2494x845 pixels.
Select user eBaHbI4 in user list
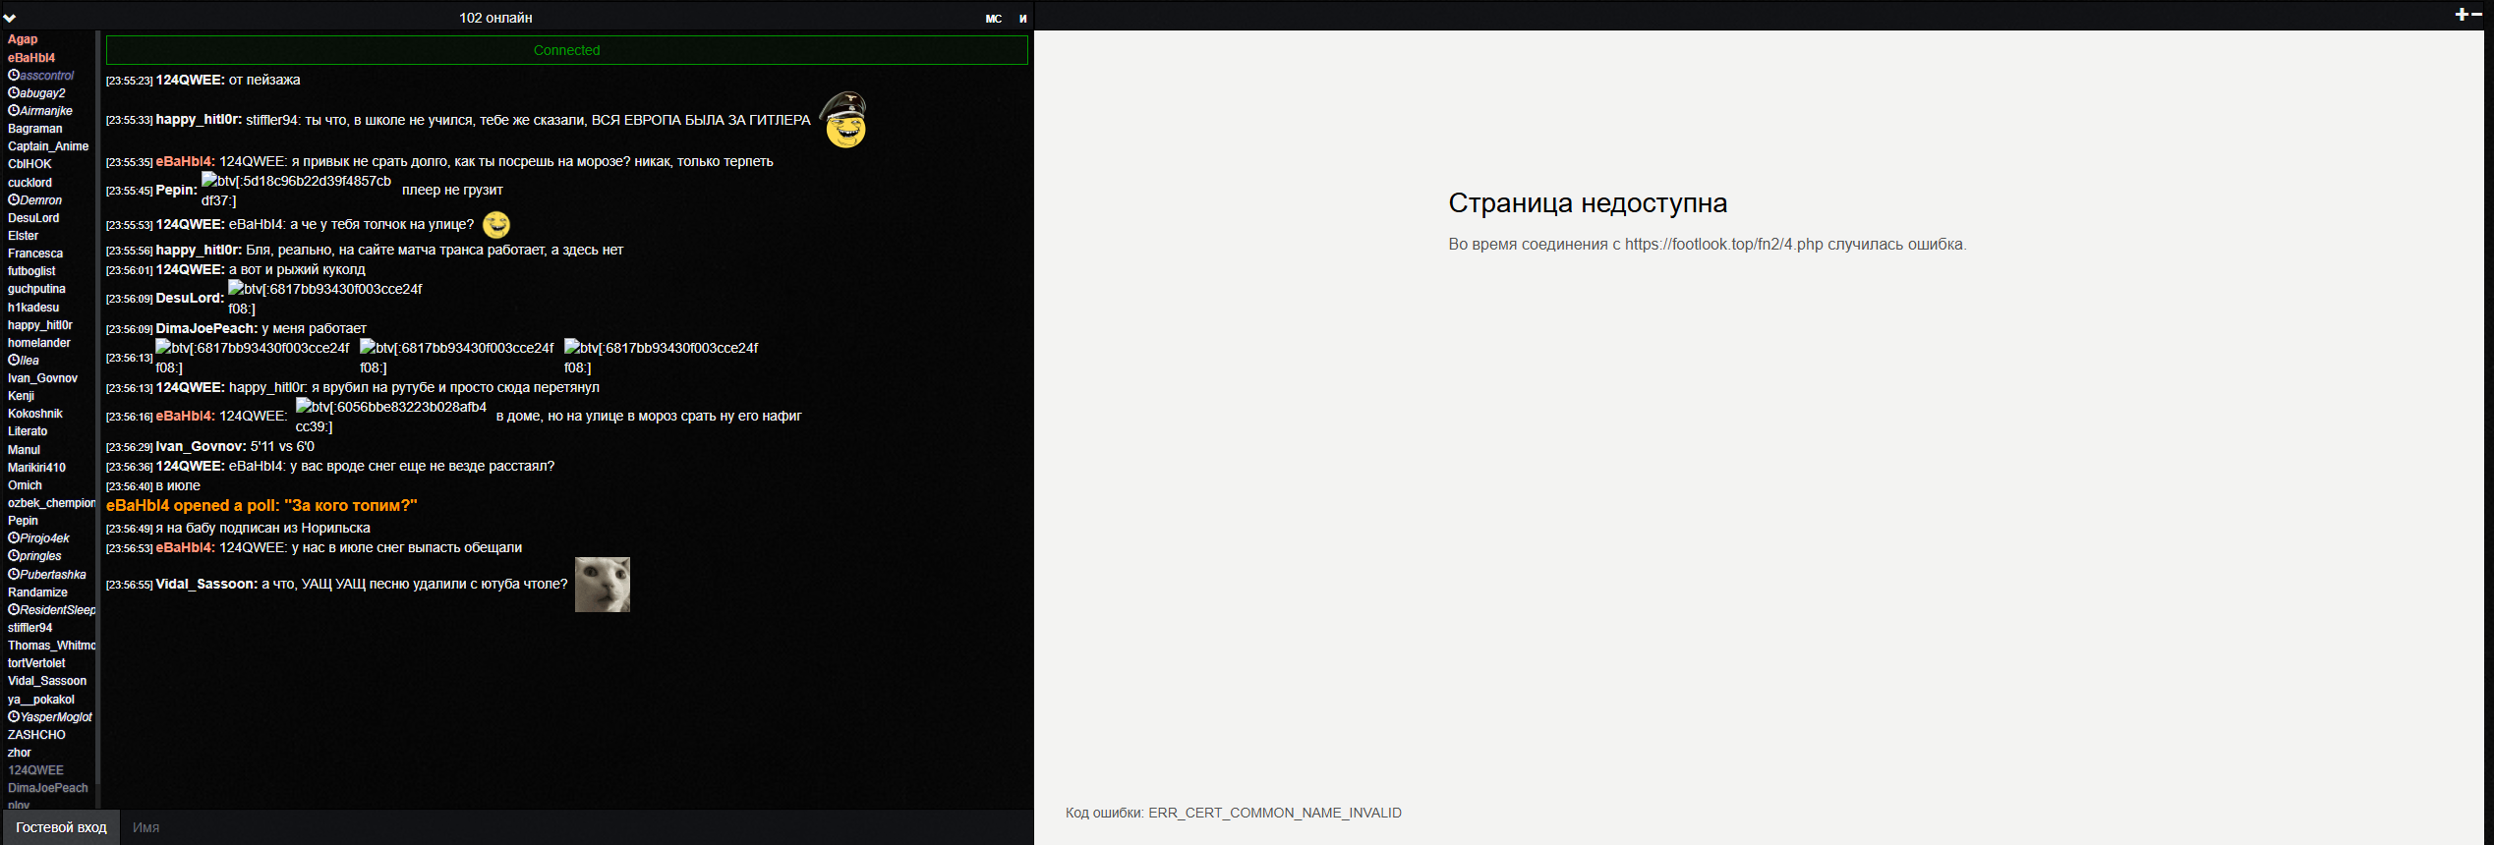[31, 58]
